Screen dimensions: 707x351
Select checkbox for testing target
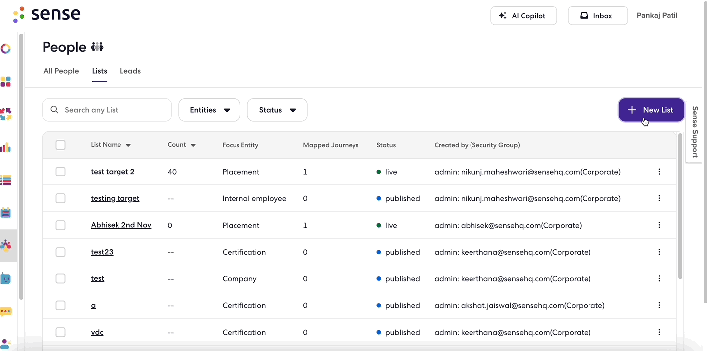click(x=60, y=198)
